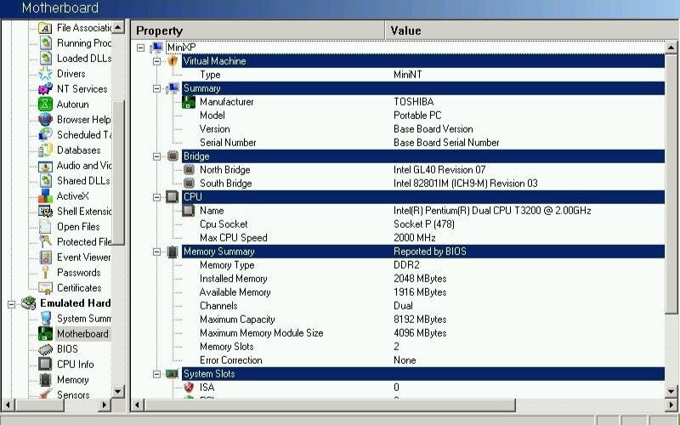680x425 pixels.
Task: Select the Bridge header row
Action: [422, 156]
